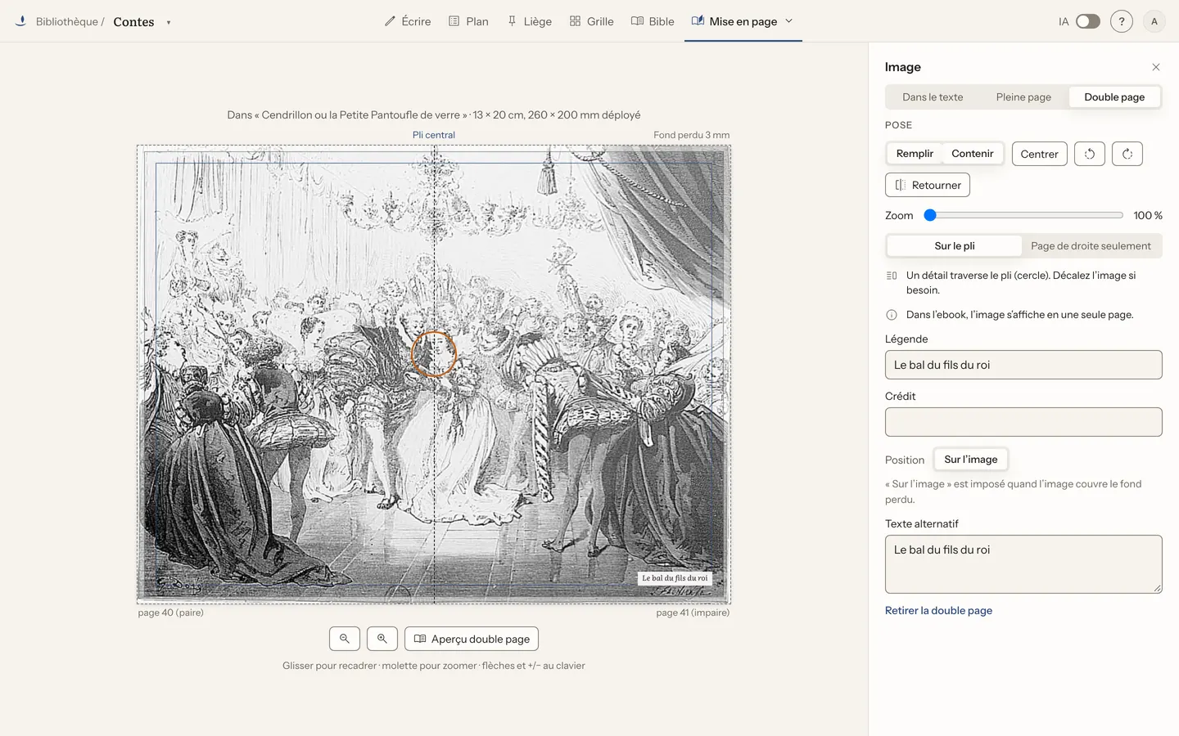Choose Page de droite seulement
Screen dimensions: 1179x736
point(1091,245)
